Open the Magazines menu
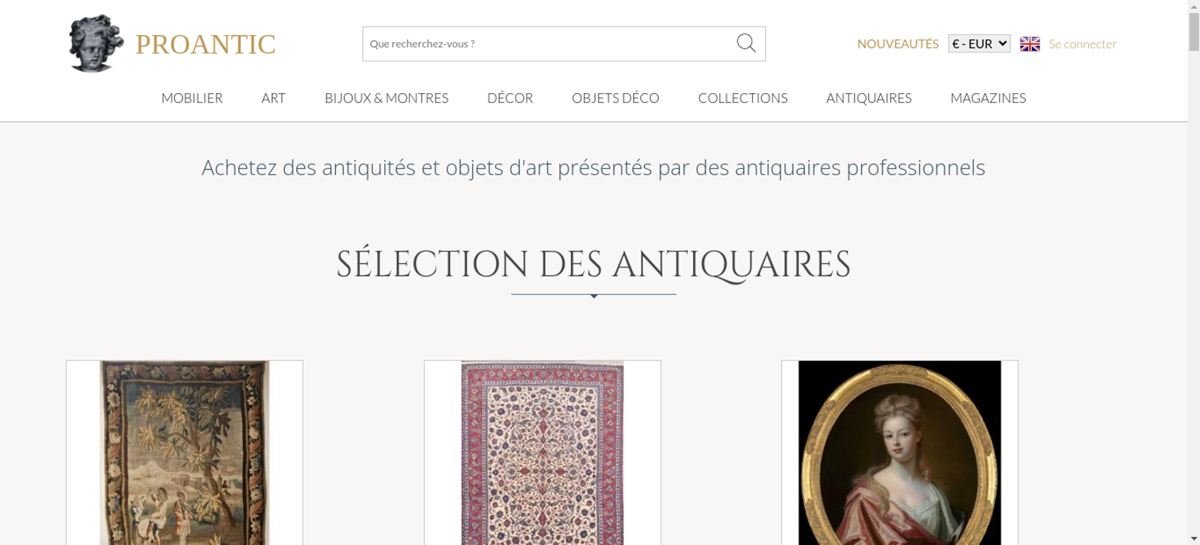This screenshot has height=545, width=1200. 988,98
